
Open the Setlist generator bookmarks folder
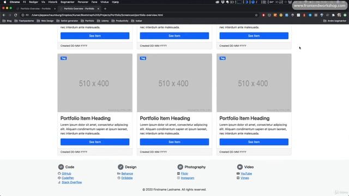coord(67,21)
